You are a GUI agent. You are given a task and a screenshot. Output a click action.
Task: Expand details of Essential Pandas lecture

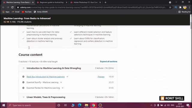point(63,88)
